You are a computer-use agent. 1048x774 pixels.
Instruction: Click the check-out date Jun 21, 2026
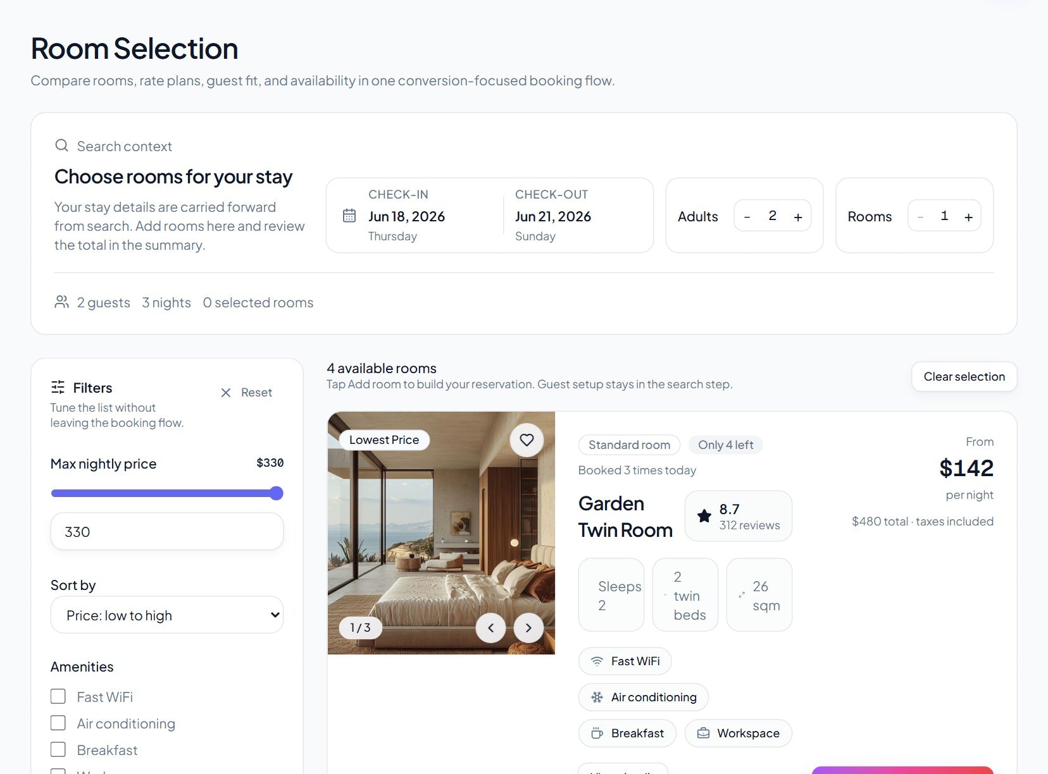(553, 216)
